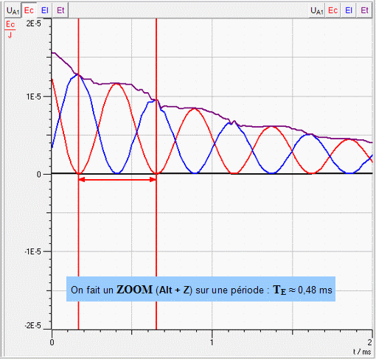Pick the blue El button at top-right
This screenshot has width=376, height=359.
pyautogui.click(x=349, y=10)
